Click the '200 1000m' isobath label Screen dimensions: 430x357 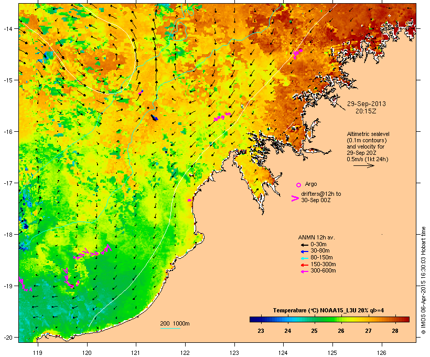[175, 323]
